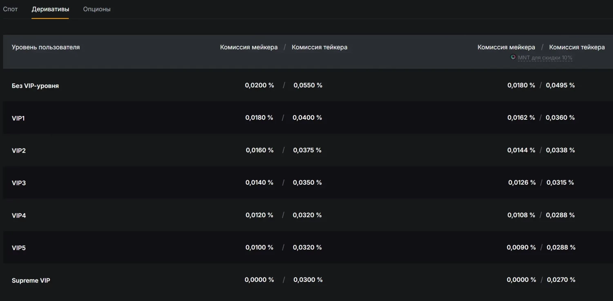Switch to the Спот tab

10,9
